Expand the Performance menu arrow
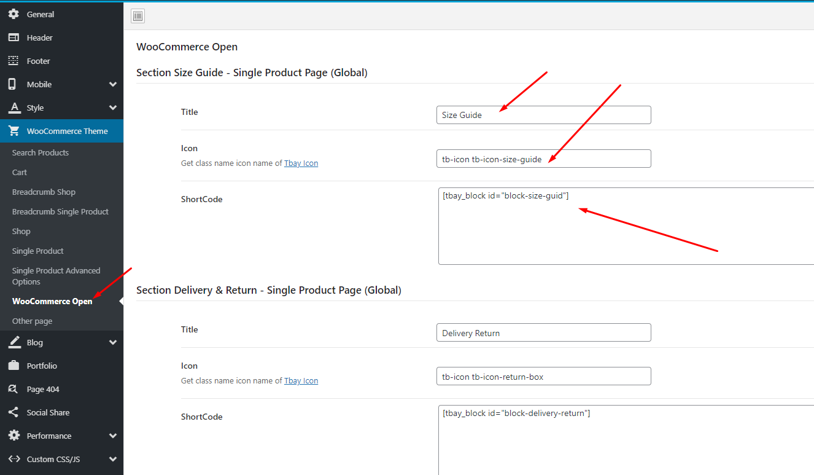Screen dimensions: 814x475 click(x=113, y=436)
